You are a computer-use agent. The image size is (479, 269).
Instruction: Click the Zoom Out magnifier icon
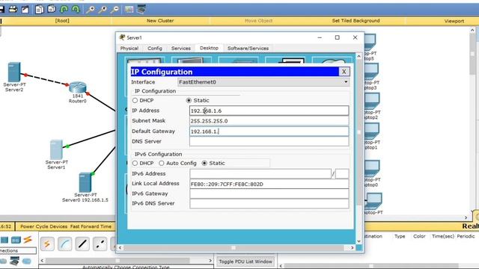click(115, 10)
